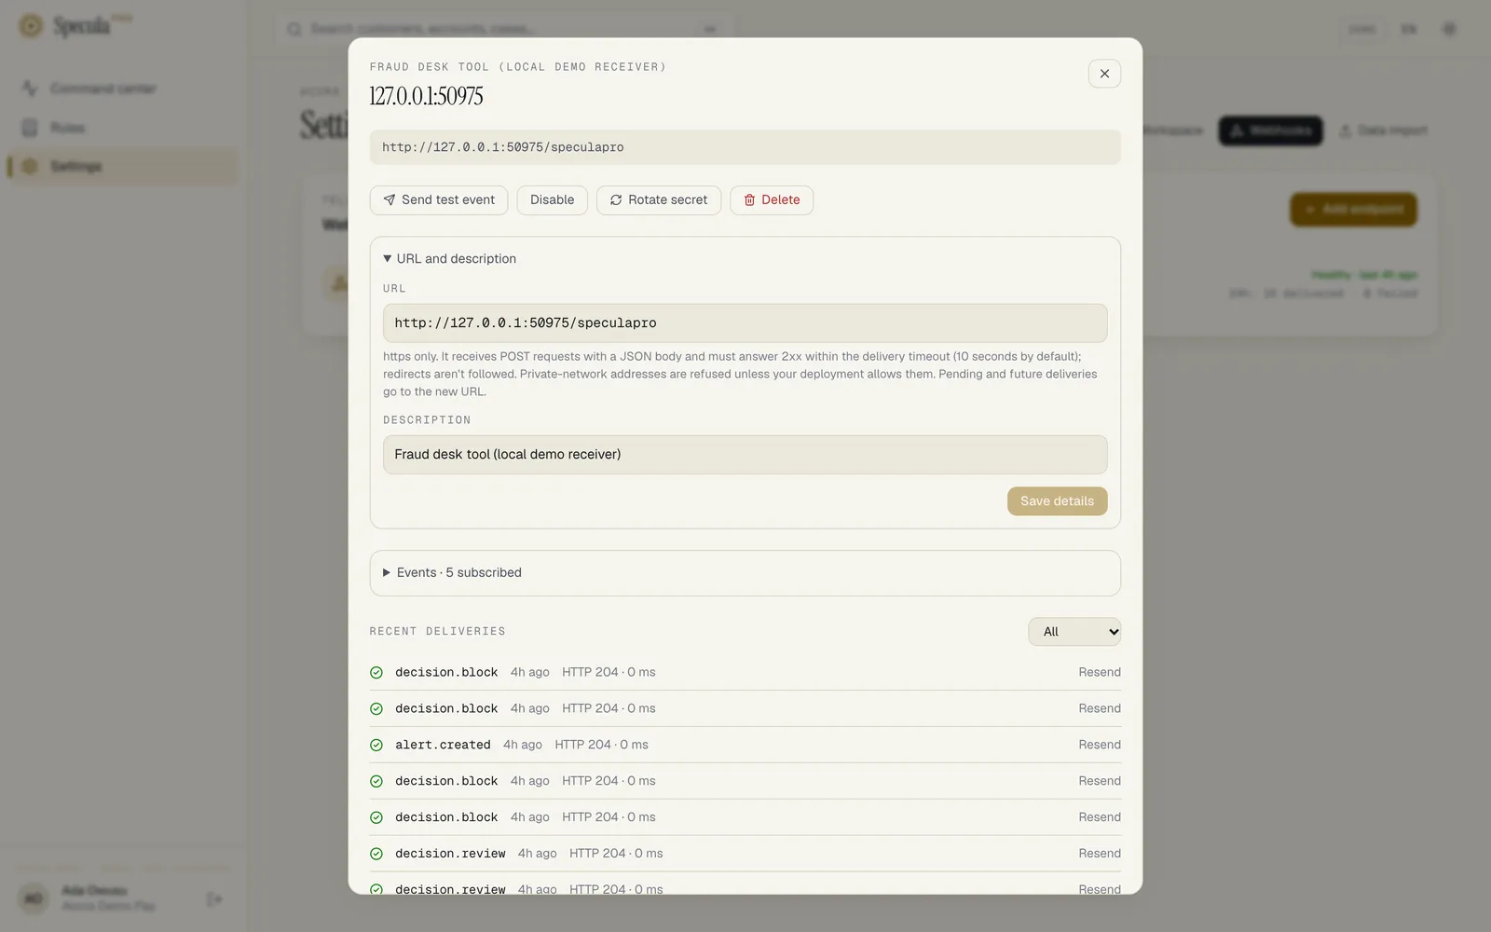The height and width of the screenshot is (932, 1491).
Task: Click the Specula logo in the sidebar
Action: pyautogui.click(x=75, y=26)
